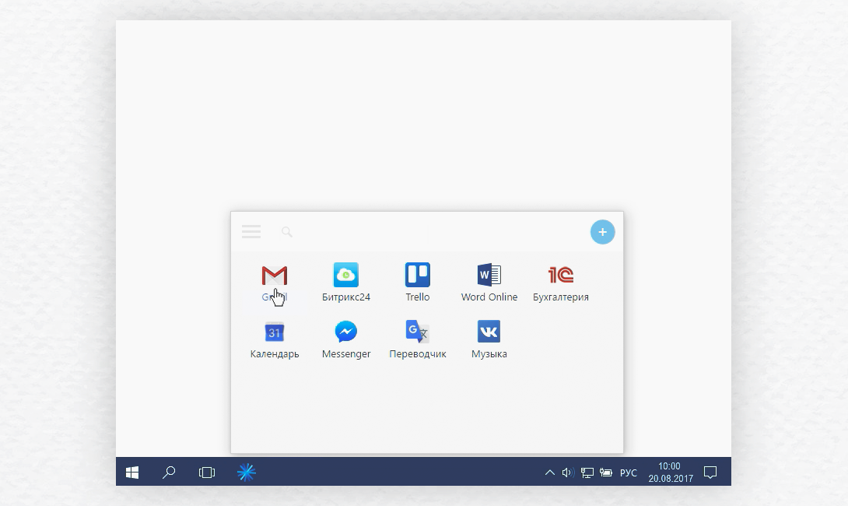This screenshot has height=506, width=848.
Task: Click the battery power tray icon
Action: click(x=606, y=473)
